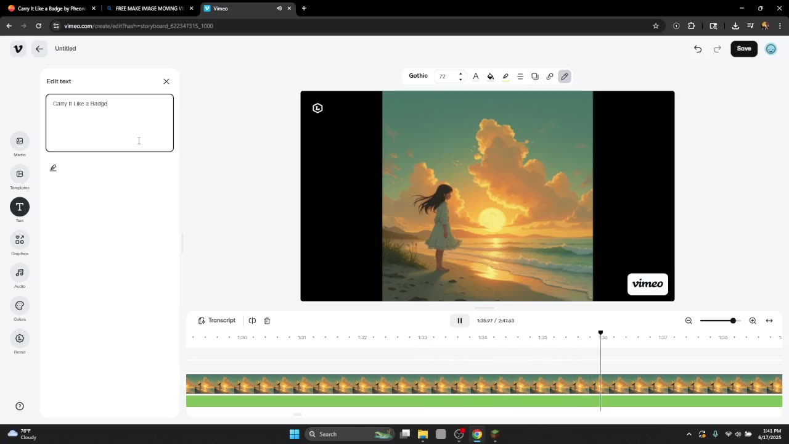Image resolution: width=789 pixels, height=444 pixels.
Task: Click the text highlight marker icon
Action: [x=505, y=76]
